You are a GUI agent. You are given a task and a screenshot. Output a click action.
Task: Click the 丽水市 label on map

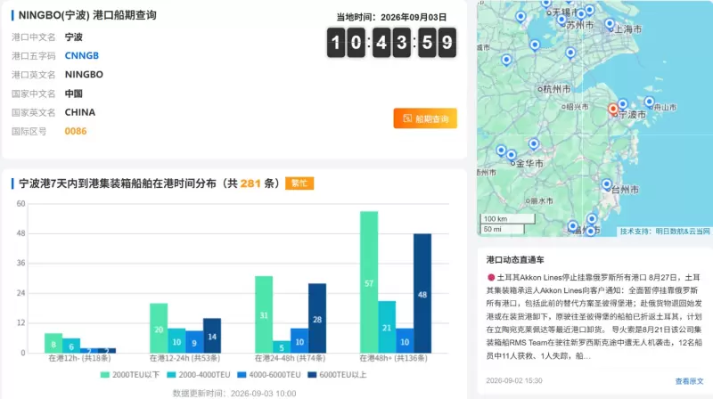542,200
